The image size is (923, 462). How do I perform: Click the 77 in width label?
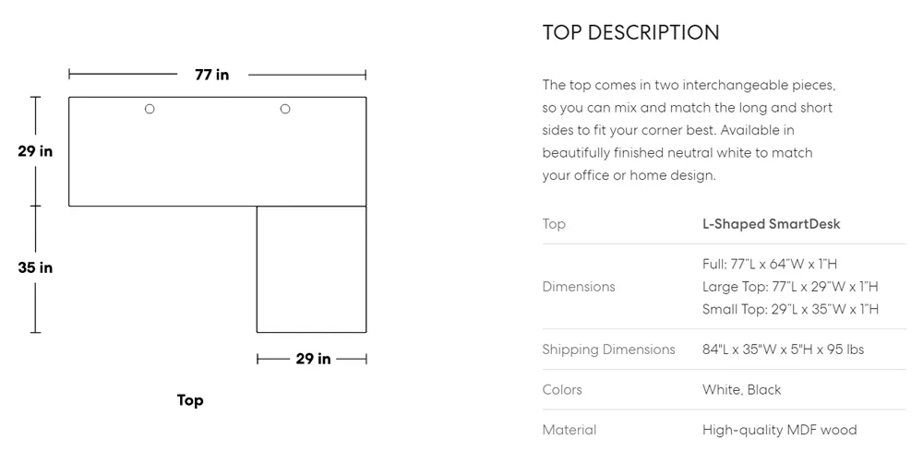pyautogui.click(x=212, y=75)
